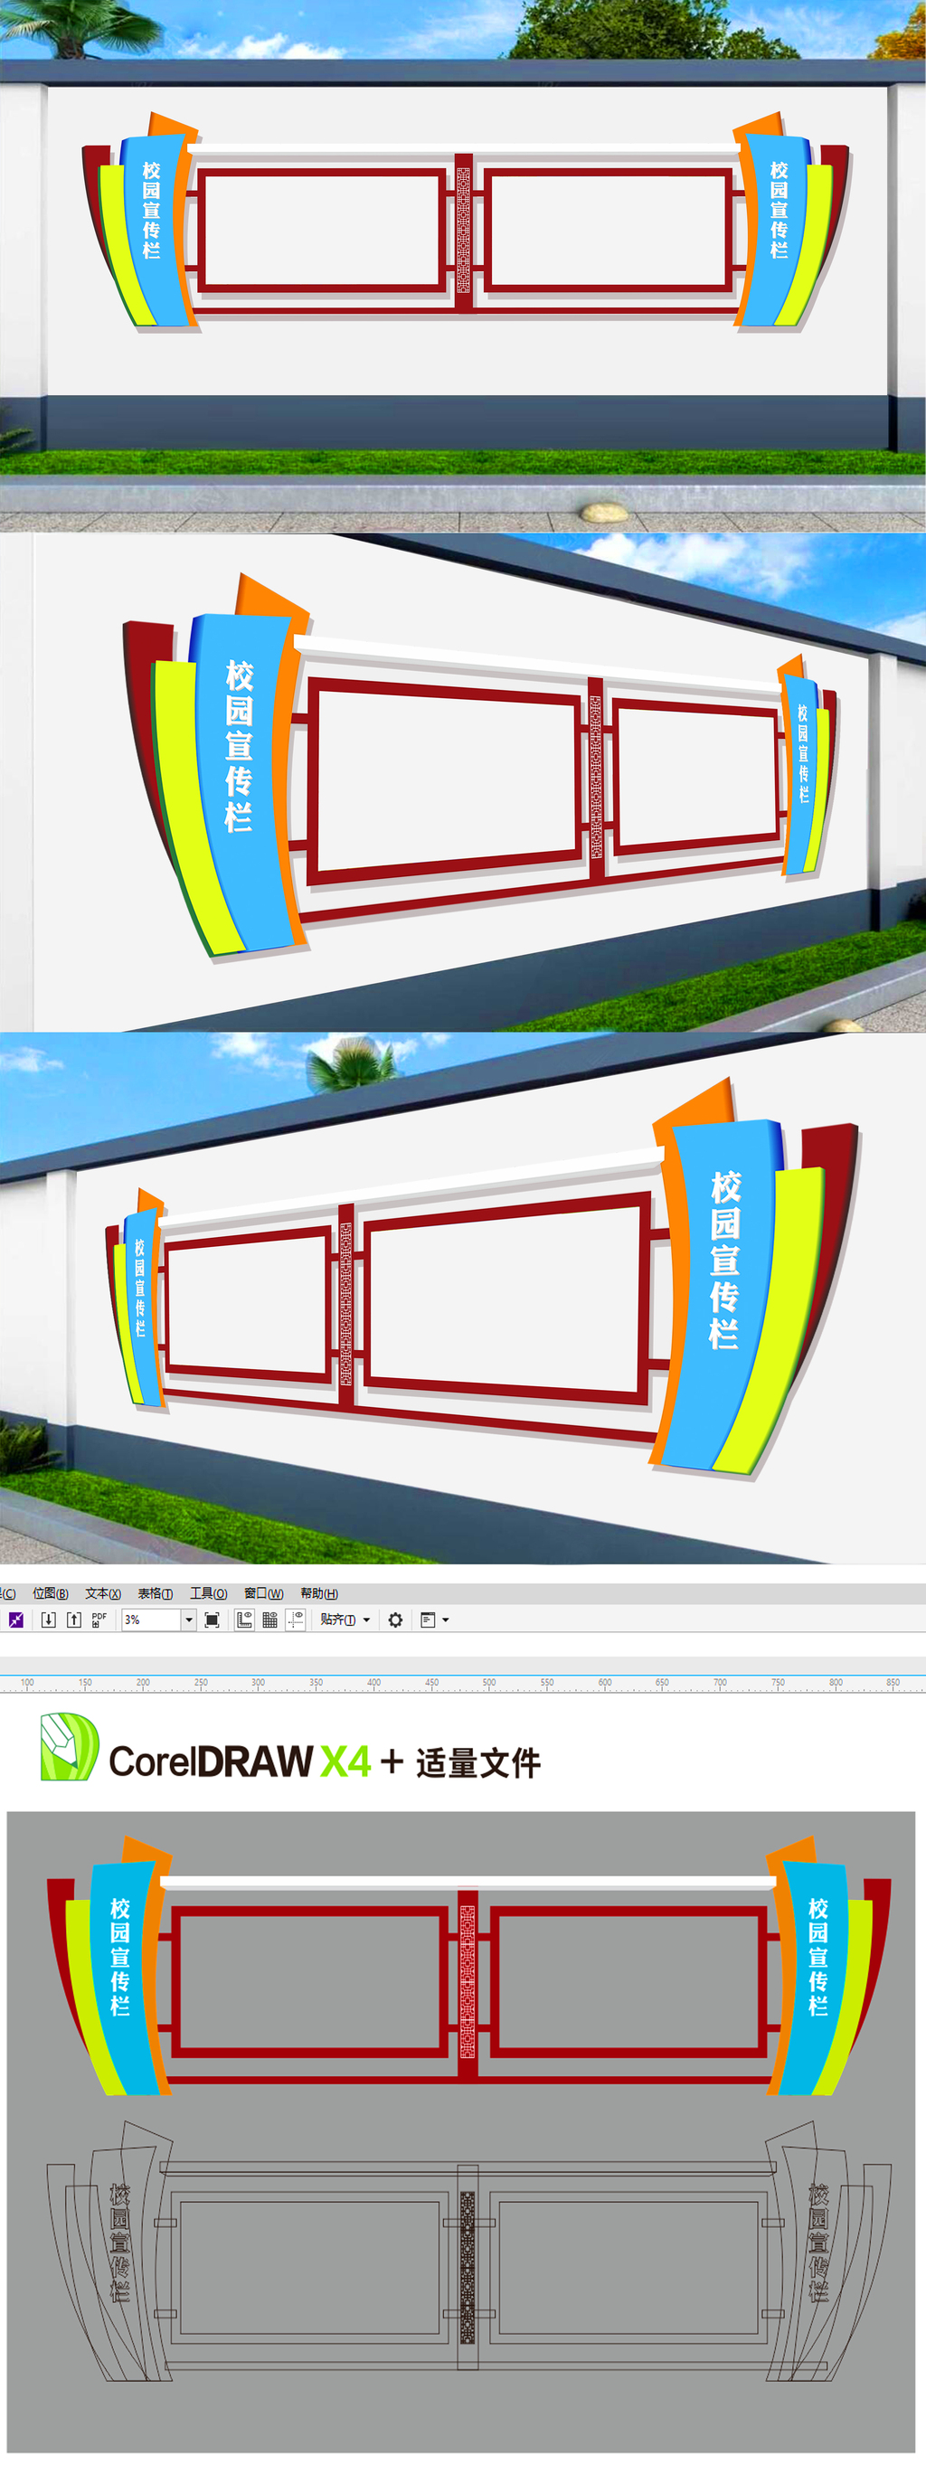Open the 表格(T) menu
Image resolution: width=926 pixels, height=2465 pixels.
155,1593
